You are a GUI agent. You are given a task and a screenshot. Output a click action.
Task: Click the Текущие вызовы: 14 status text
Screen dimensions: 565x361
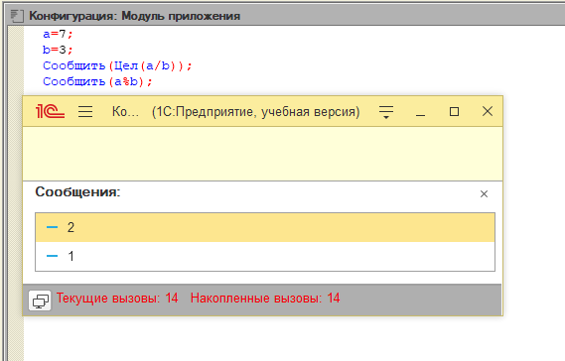pos(117,298)
